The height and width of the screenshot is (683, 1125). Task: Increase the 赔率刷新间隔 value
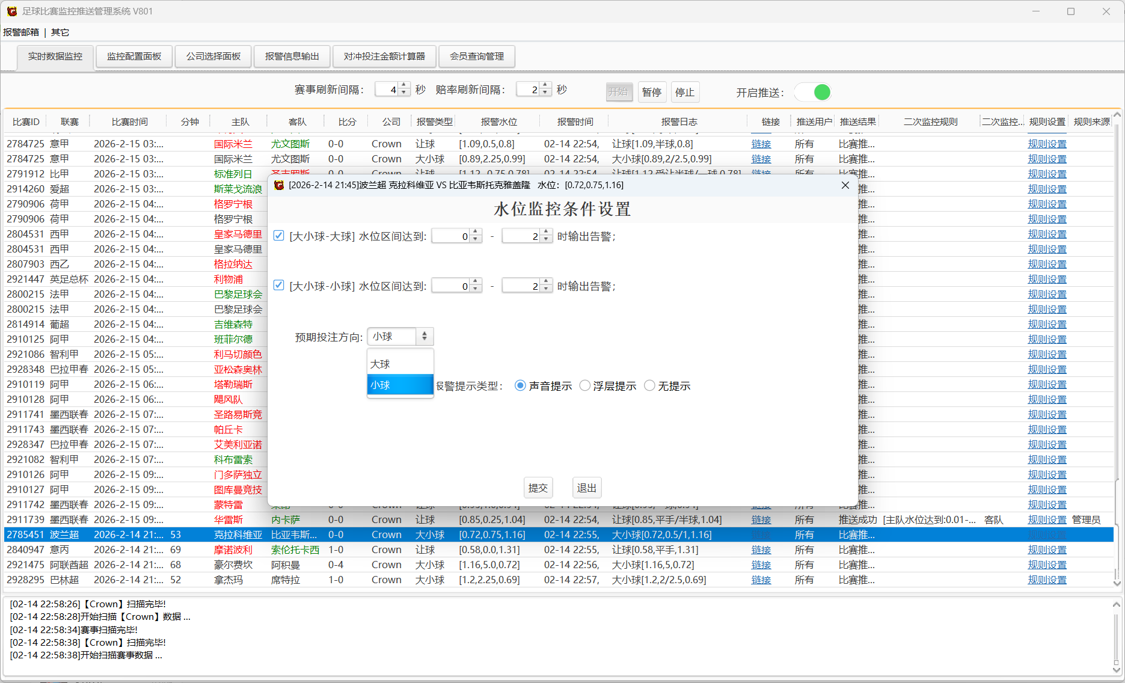[545, 85]
